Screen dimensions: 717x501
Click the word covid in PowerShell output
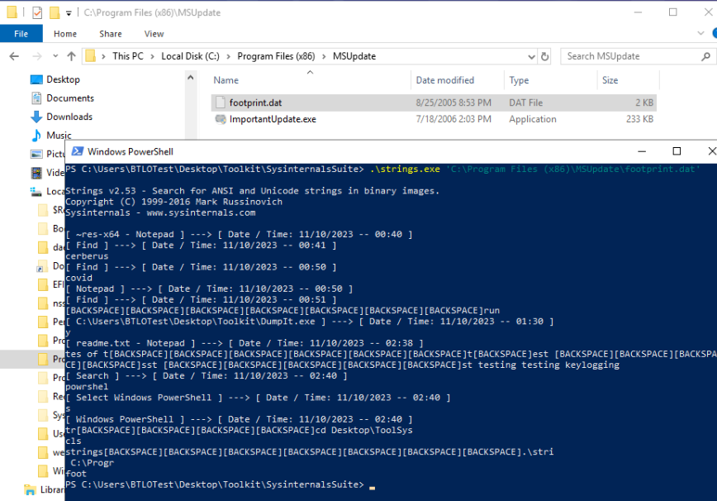78,278
